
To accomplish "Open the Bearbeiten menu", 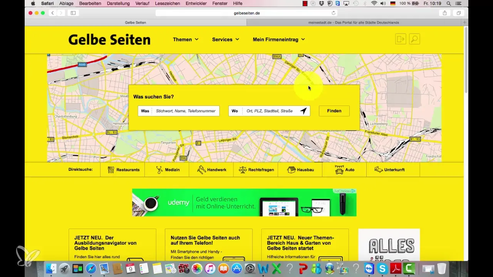I will (90, 3).
